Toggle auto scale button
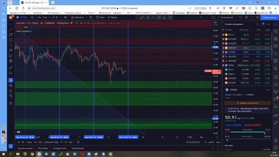The height and width of the screenshot is (157, 279). pyautogui.click(x=218, y=142)
